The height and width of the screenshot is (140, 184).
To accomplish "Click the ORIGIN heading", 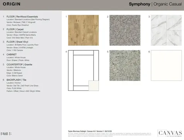I will (12, 4).
